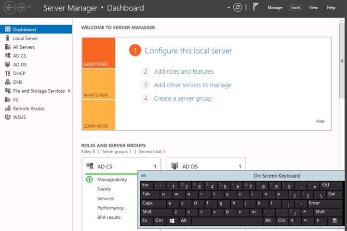Open the navigation history dropdown arrow
Image resolution: width=347 pixels, height=231 pixels.
point(29,8)
